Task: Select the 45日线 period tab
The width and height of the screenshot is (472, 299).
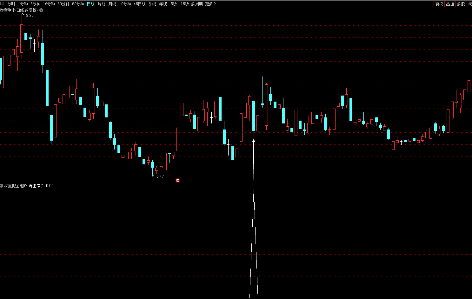Action: click(140, 4)
